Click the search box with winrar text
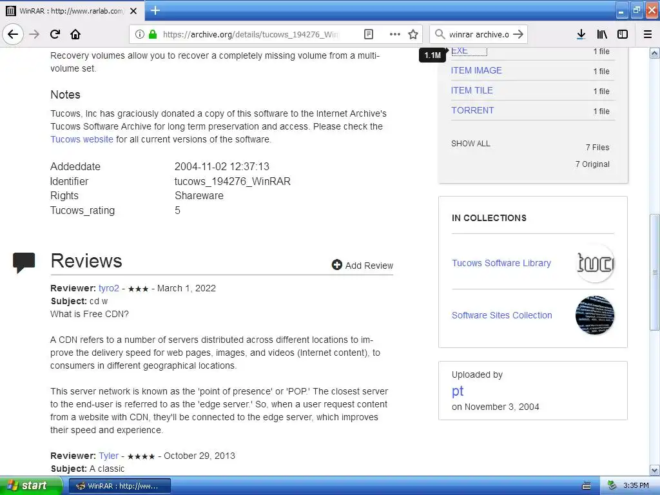Screen dimensions: 660x495 click(x=479, y=34)
